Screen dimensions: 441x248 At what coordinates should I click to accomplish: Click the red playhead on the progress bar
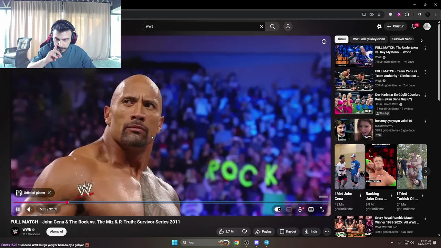[x=67, y=202]
